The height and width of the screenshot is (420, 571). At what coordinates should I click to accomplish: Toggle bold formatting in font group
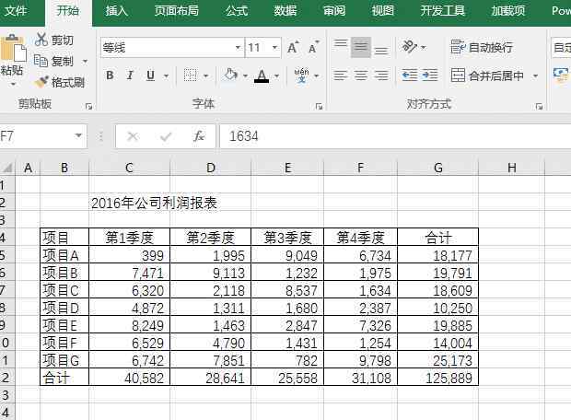(x=110, y=76)
